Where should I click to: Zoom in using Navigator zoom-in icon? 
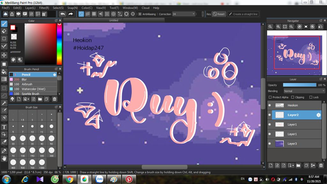[x=278, y=27]
